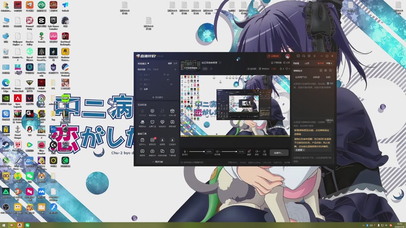Open the diamond-shaped tool in the interactive features grid

(x=162, y=122)
